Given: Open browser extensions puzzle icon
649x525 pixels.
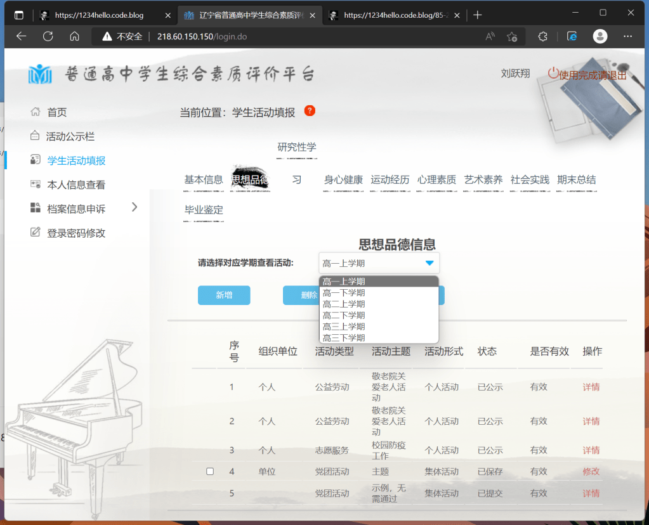Looking at the screenshot, I should [x=542, y=36].
